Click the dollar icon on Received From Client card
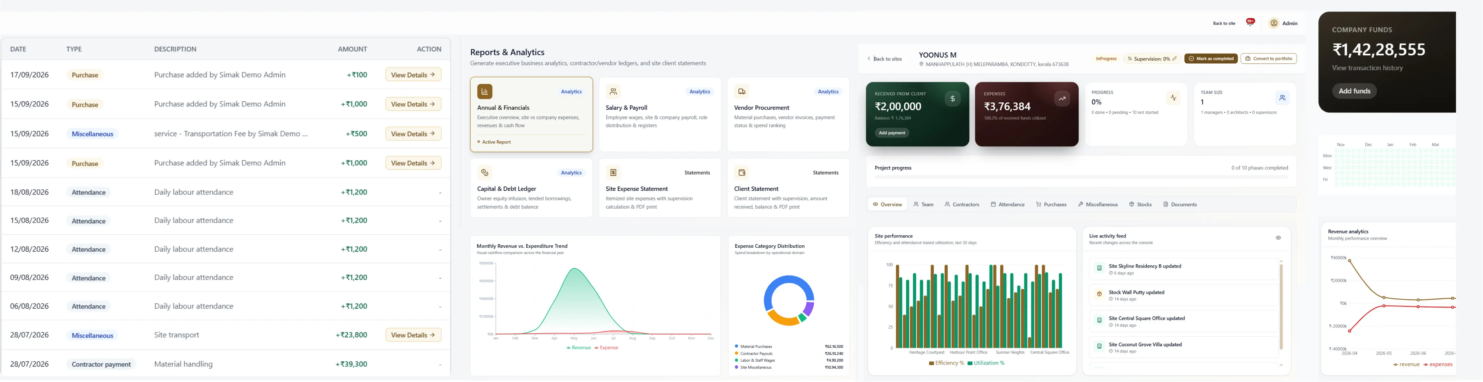1483x382 pixels. coord(952,99)
